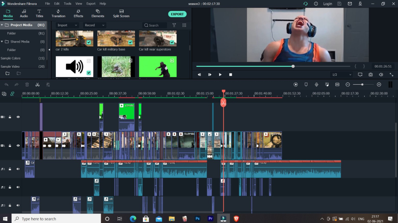Click the Login link in the title bar
The image size is (398, 223).
click(x=327, y=4)
